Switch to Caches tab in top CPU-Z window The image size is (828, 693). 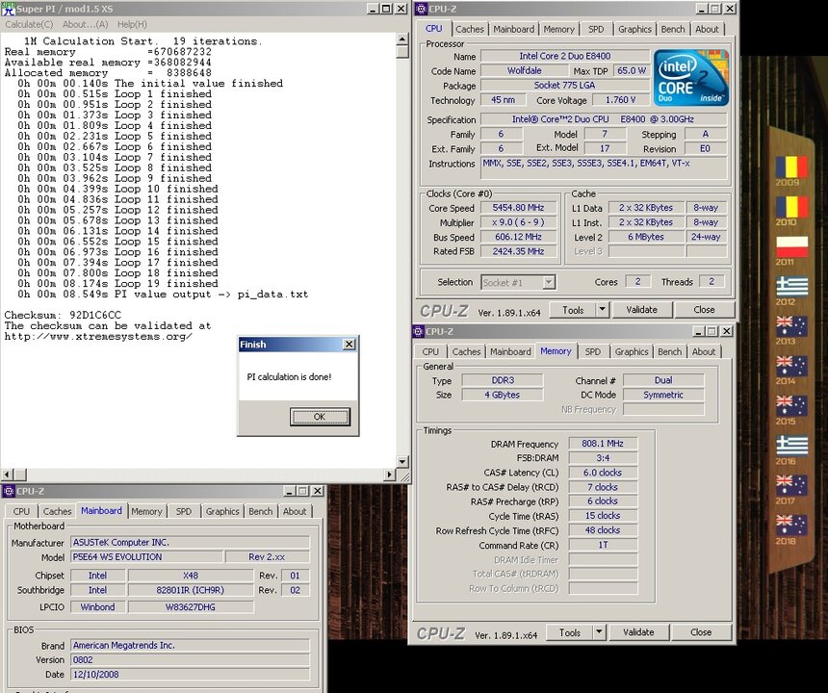pyautogui.click(x=470, y=29)
